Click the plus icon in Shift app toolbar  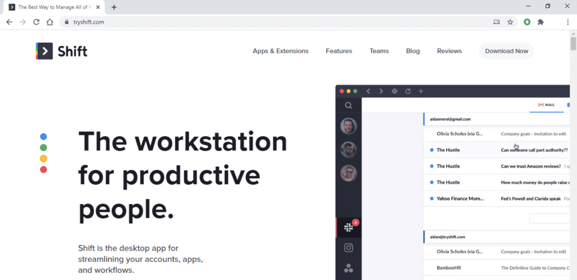pos(421,91)
